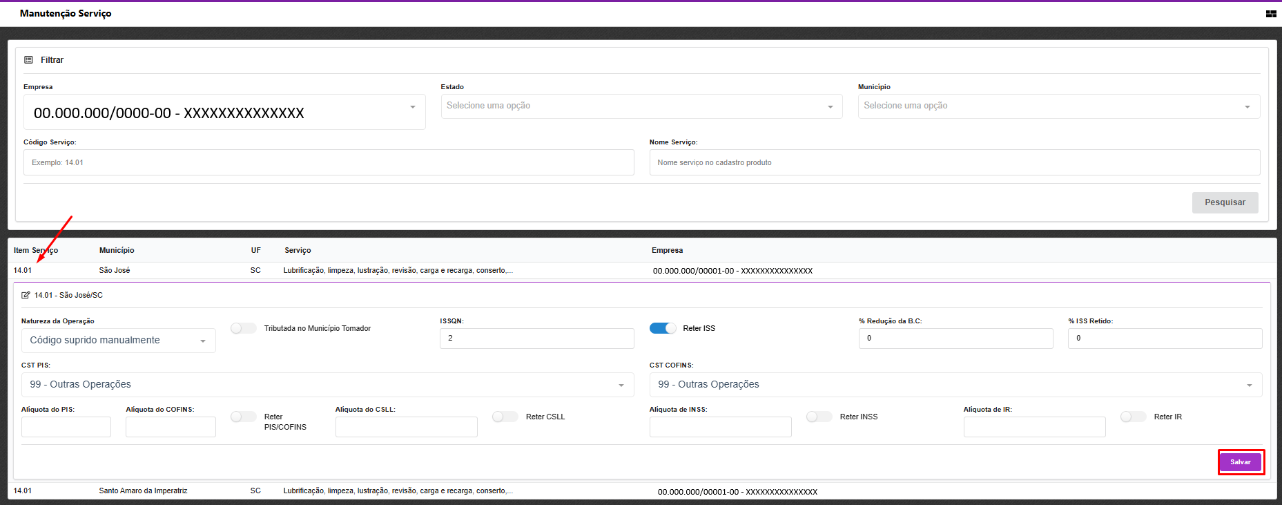Click the Filtrar list icon

(x=28, y=60)
